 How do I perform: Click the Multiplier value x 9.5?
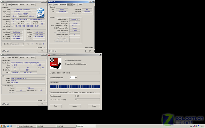click(16, 35)
